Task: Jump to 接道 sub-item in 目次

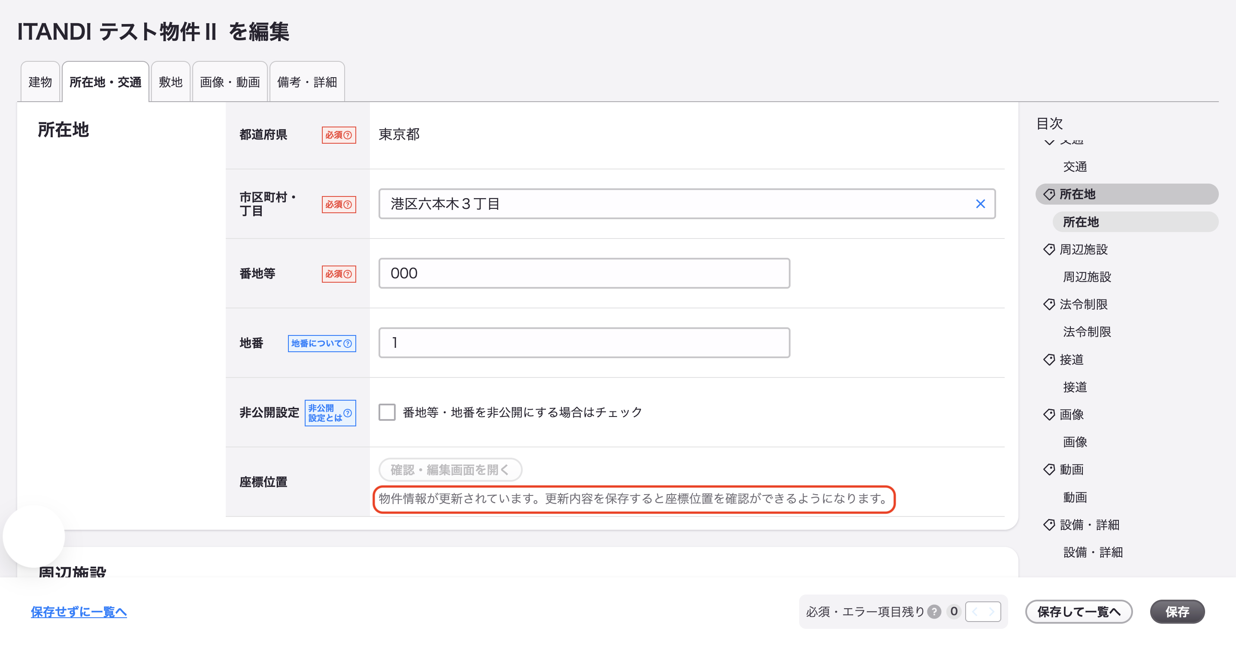Action: point(1075,387)
